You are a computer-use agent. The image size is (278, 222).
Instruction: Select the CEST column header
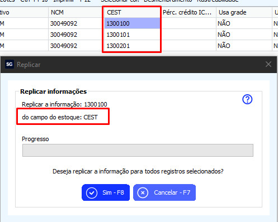pos(132,12)
